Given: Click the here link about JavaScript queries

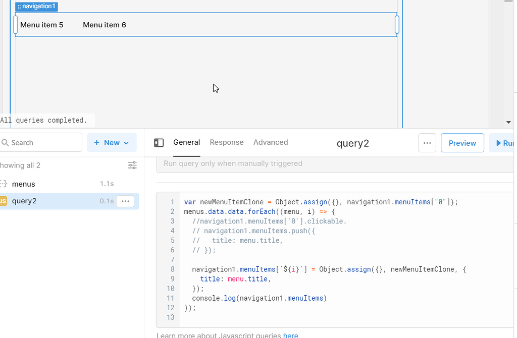Looking at the screenshot, I should tap(291, 335).
